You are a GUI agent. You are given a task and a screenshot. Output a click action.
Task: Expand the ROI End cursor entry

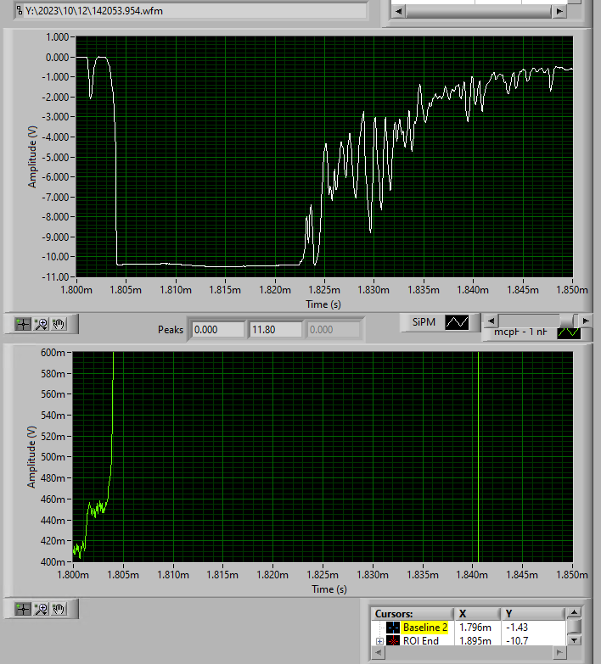tap(379, 641)
